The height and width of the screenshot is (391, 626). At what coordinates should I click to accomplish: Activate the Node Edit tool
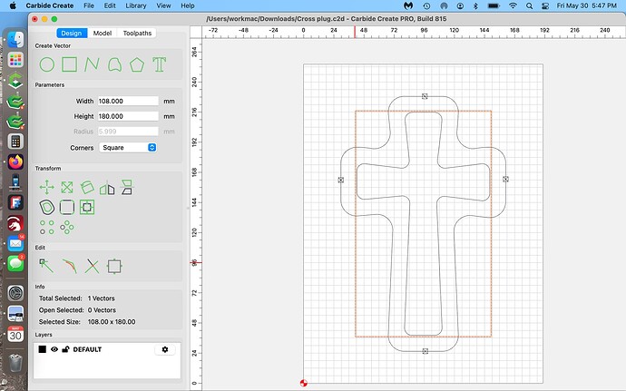46,266
